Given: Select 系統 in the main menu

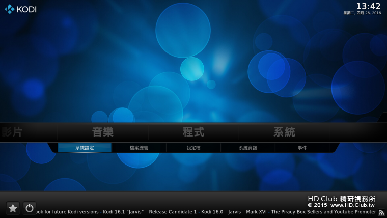Looking at the screenshot, I should [x=284, y=132].
